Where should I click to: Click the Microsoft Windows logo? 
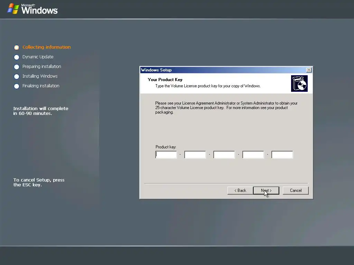32,9
